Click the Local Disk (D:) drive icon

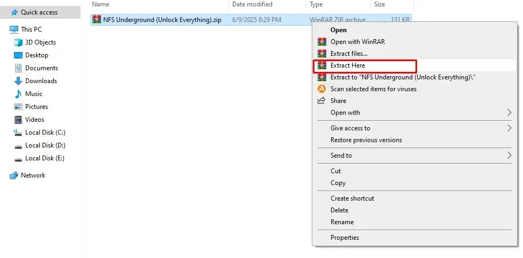18,146
